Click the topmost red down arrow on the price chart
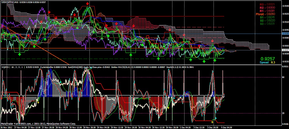289x129 pixels. click(x=87, y=4)
